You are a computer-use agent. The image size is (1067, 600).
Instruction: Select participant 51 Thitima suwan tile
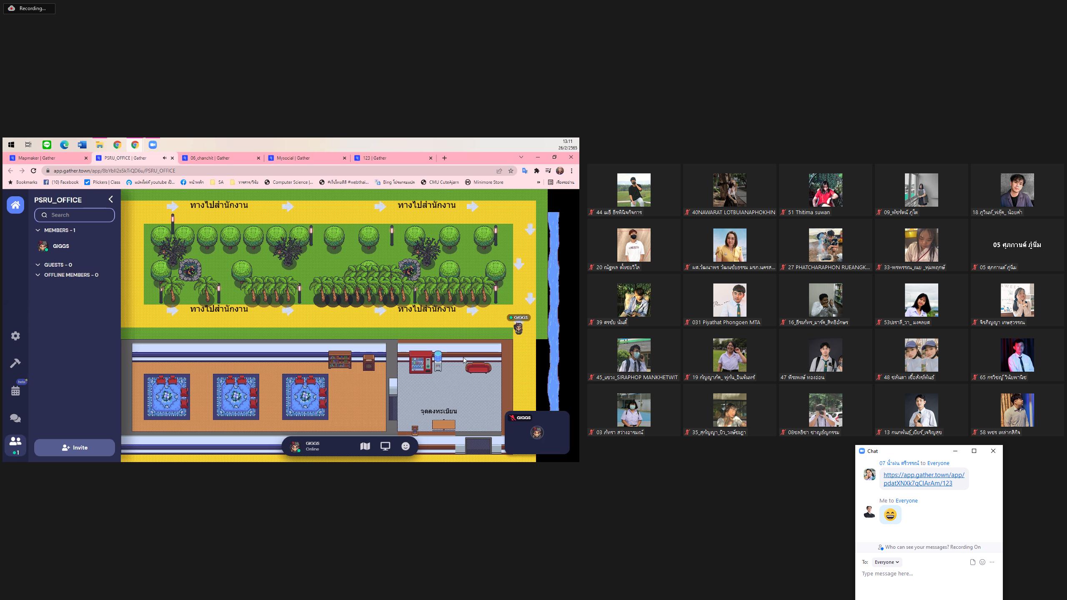[825, 190]
